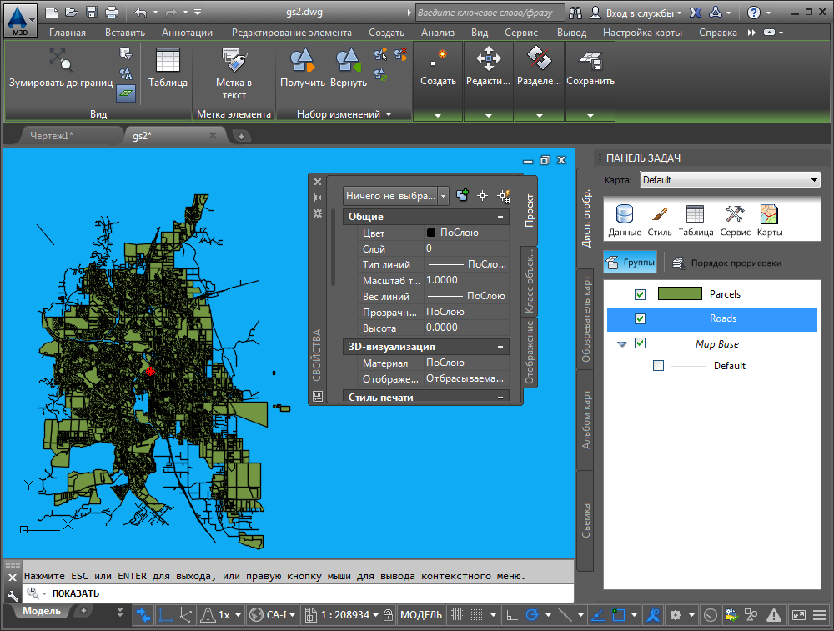Open the Карта Default dropdown
This screenshot has height=631, width=834.
(x=731, y=180)
